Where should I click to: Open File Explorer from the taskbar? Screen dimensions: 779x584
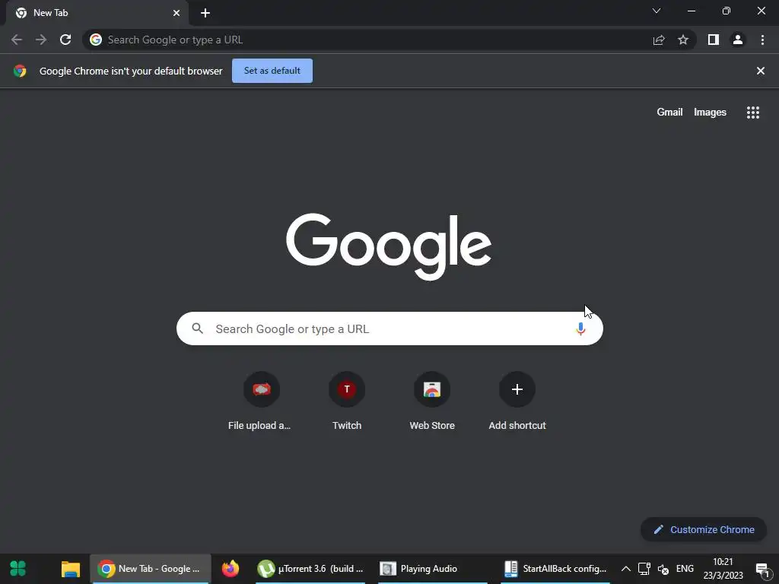[x=71, y=569]
